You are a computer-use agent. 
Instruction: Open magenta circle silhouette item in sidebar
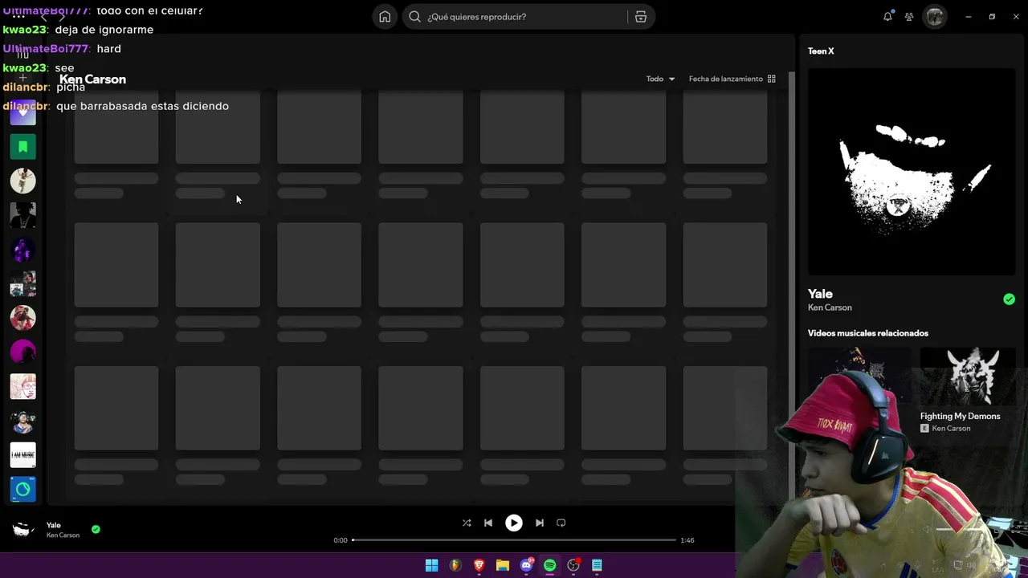(x=23, y=352)
